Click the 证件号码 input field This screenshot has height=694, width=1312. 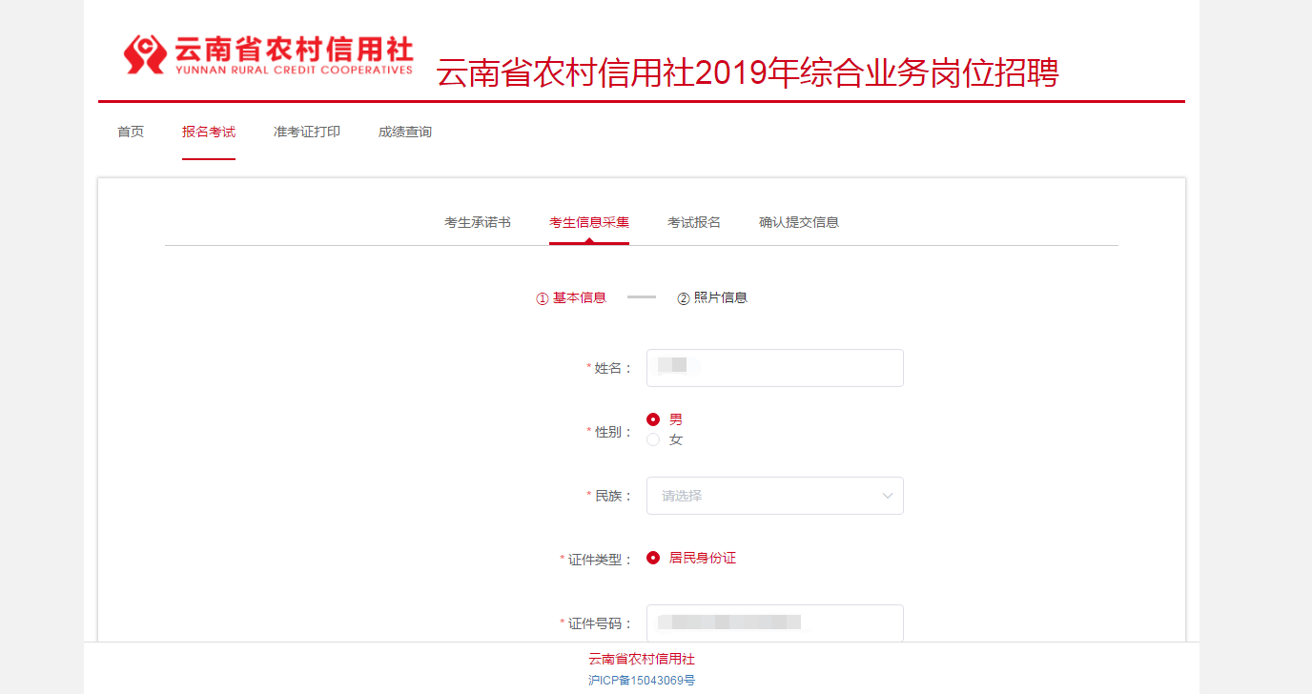click(x=774, y=623)
